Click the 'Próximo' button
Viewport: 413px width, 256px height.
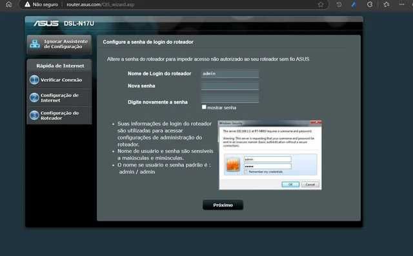(x=223, y=205)
